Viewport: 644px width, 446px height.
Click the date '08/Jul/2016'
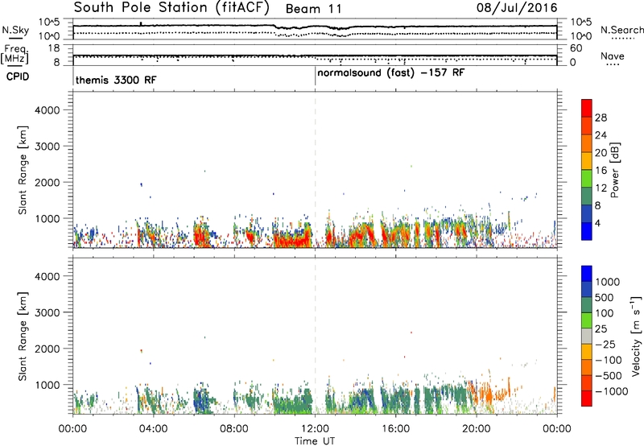point(517,8)
